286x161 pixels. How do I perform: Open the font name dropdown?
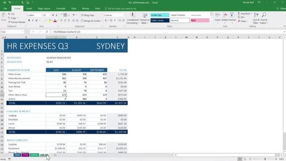[x=42, y=15]
